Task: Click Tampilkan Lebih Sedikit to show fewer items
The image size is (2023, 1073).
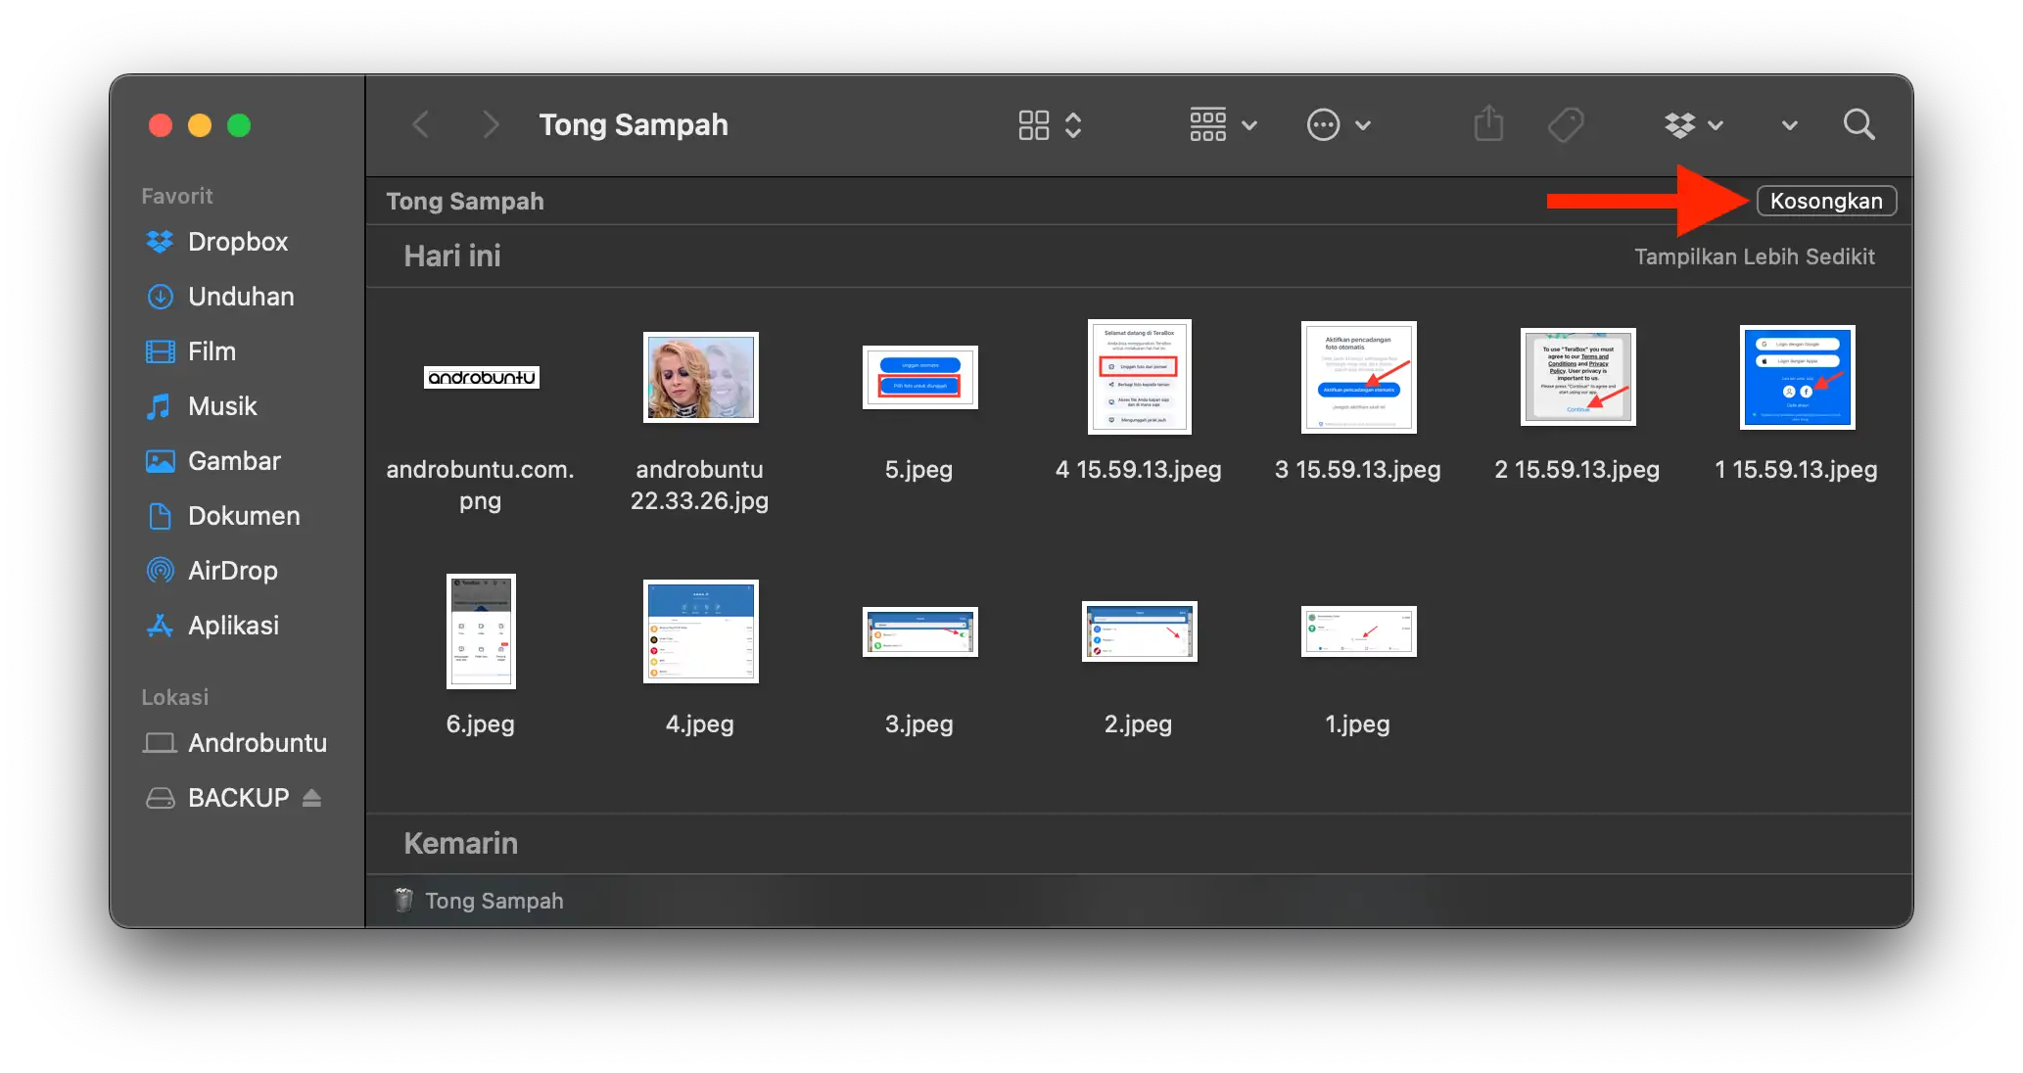Action: (x=1754, y=257)
